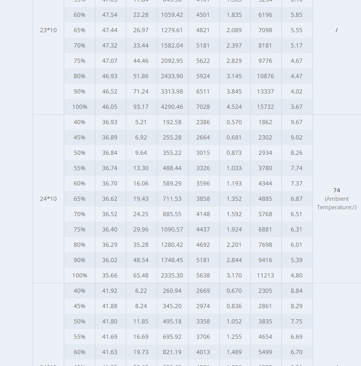361x366 pixels.
Task: Click the 9.67 efficiency cell
Action: click(x=296, y=122)
